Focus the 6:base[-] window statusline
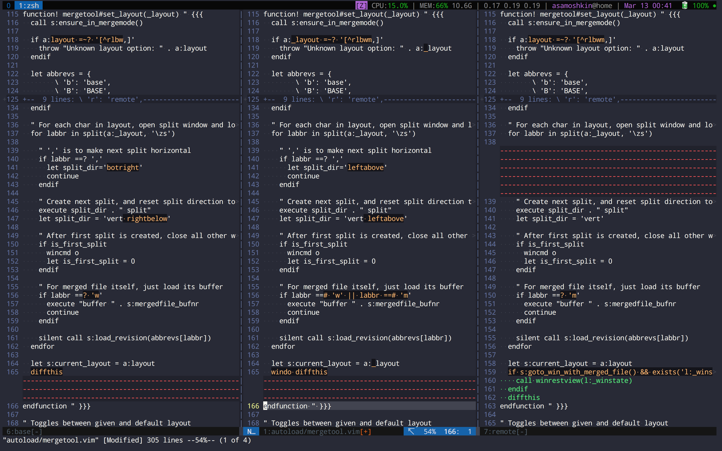The height and width of the screenshot is (451, 722). (x=25, y=431)
